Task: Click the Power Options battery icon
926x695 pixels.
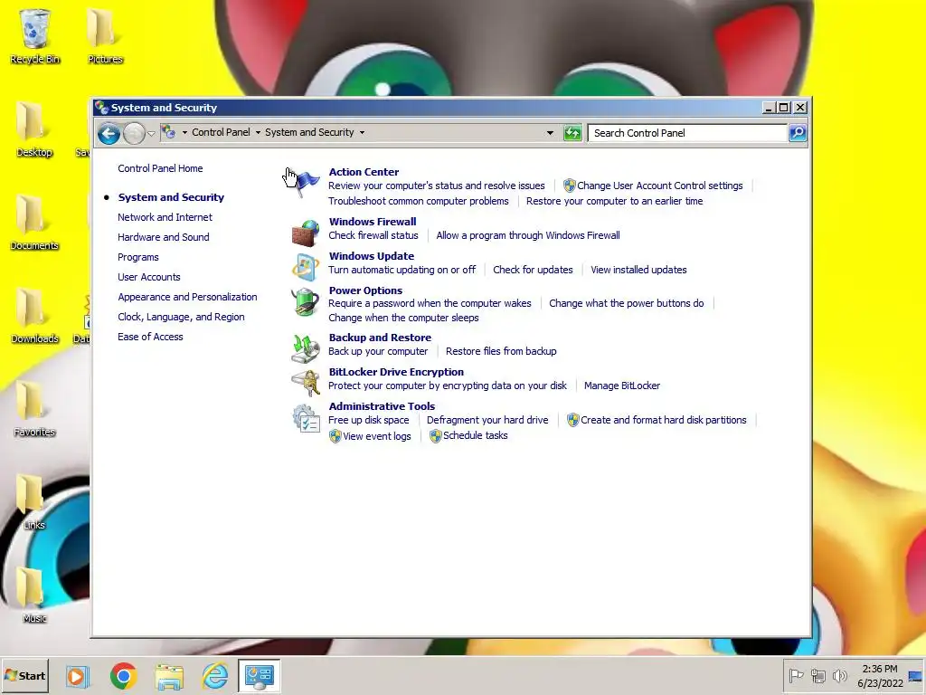Action: (x=306, y=302)
